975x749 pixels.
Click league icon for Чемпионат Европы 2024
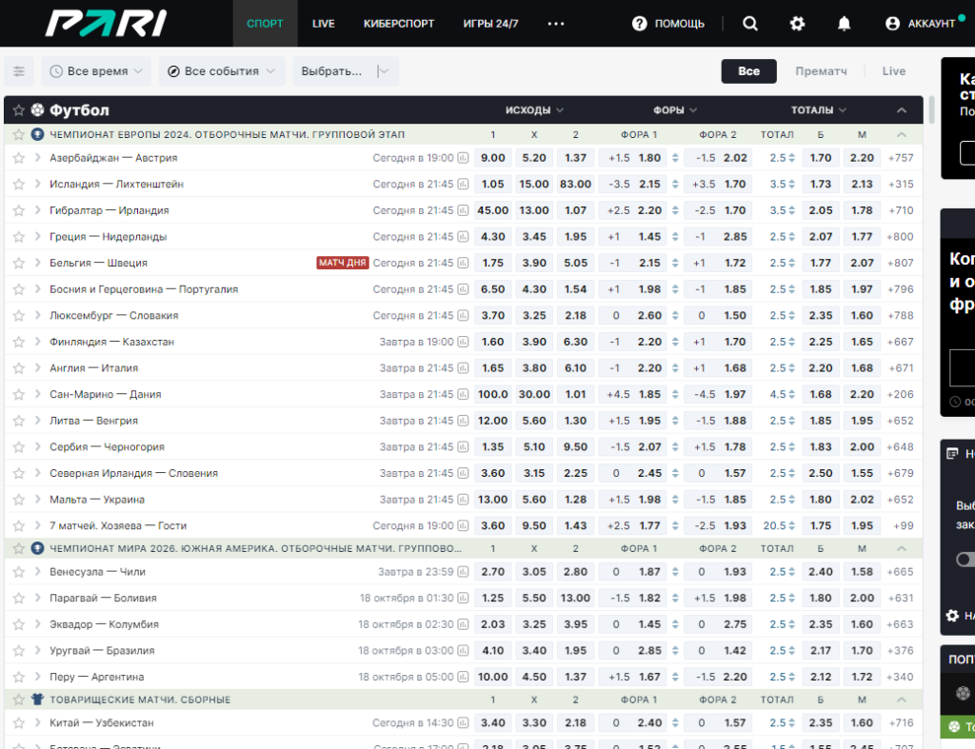(x=37, y=134)
